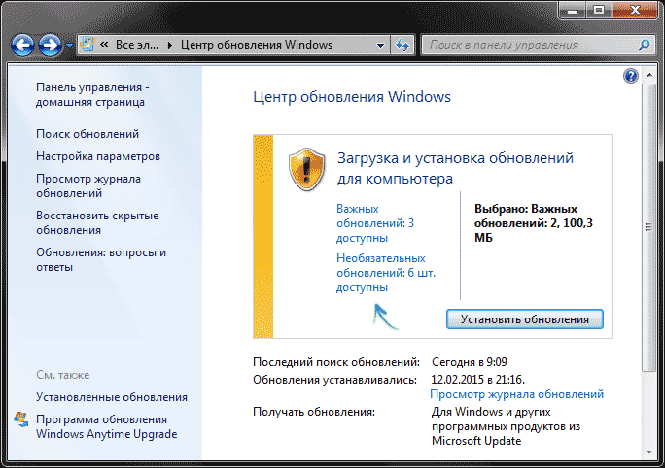665x468 pixels.
Task: Click the vertical scrollbar thumb
Action: tap(648, 227)
